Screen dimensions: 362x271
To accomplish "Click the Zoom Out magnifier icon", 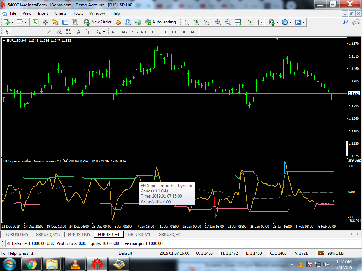I will 228,22.
